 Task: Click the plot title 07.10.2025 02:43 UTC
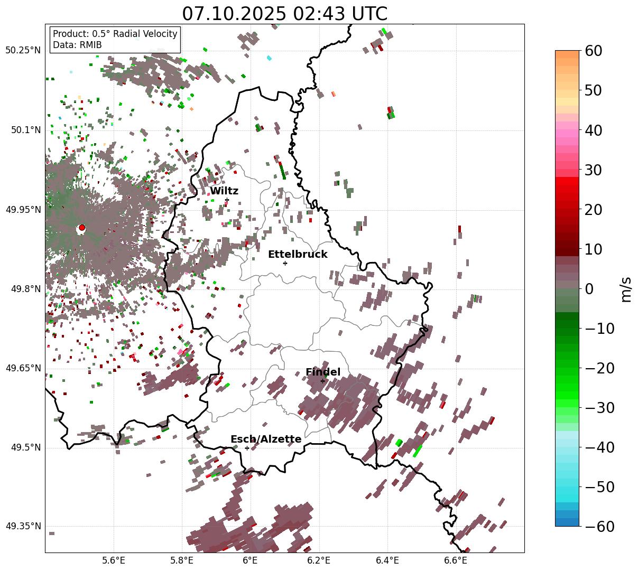click(x=284, y=13)
